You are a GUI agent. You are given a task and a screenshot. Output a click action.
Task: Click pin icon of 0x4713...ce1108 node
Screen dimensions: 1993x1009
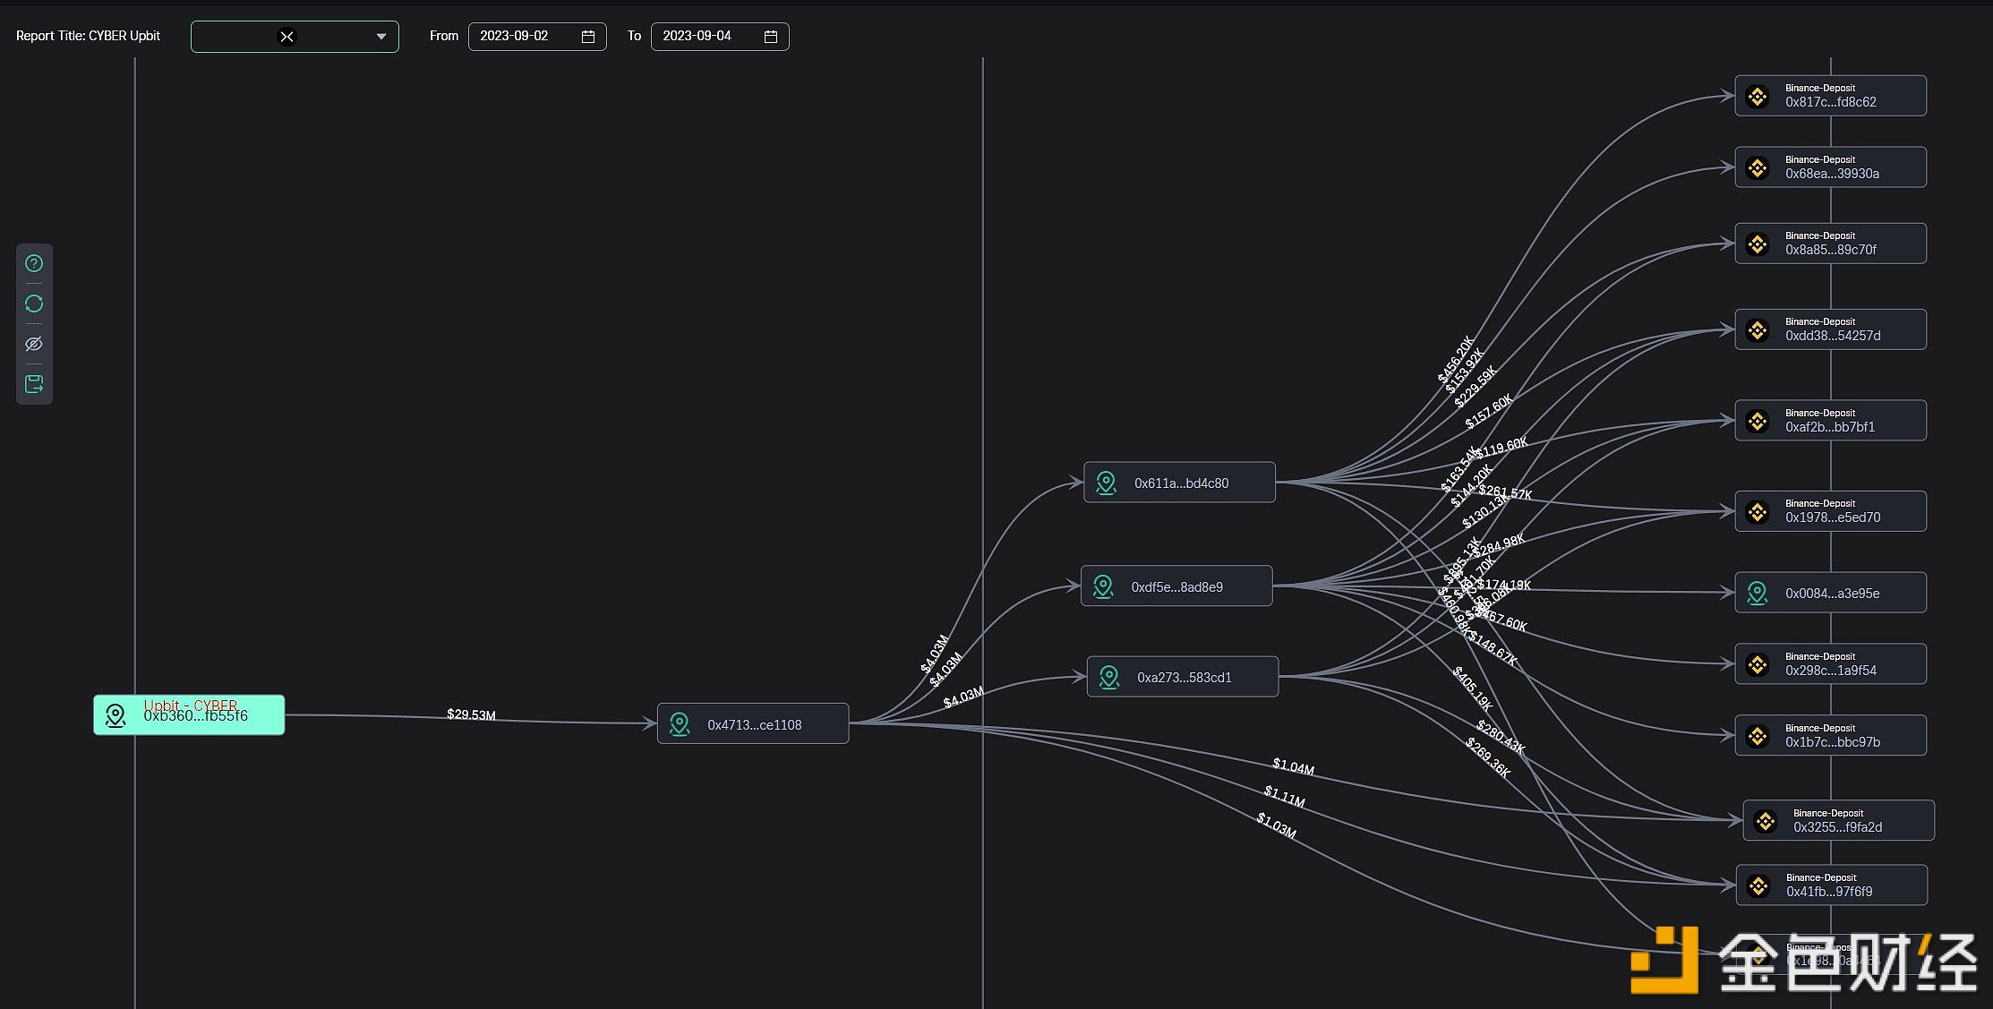(680, 724)
